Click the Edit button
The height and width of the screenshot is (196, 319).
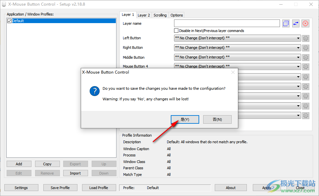pos(19,173)
